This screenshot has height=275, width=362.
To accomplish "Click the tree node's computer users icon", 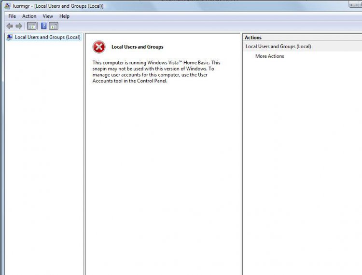I will (x=10, y=37).
